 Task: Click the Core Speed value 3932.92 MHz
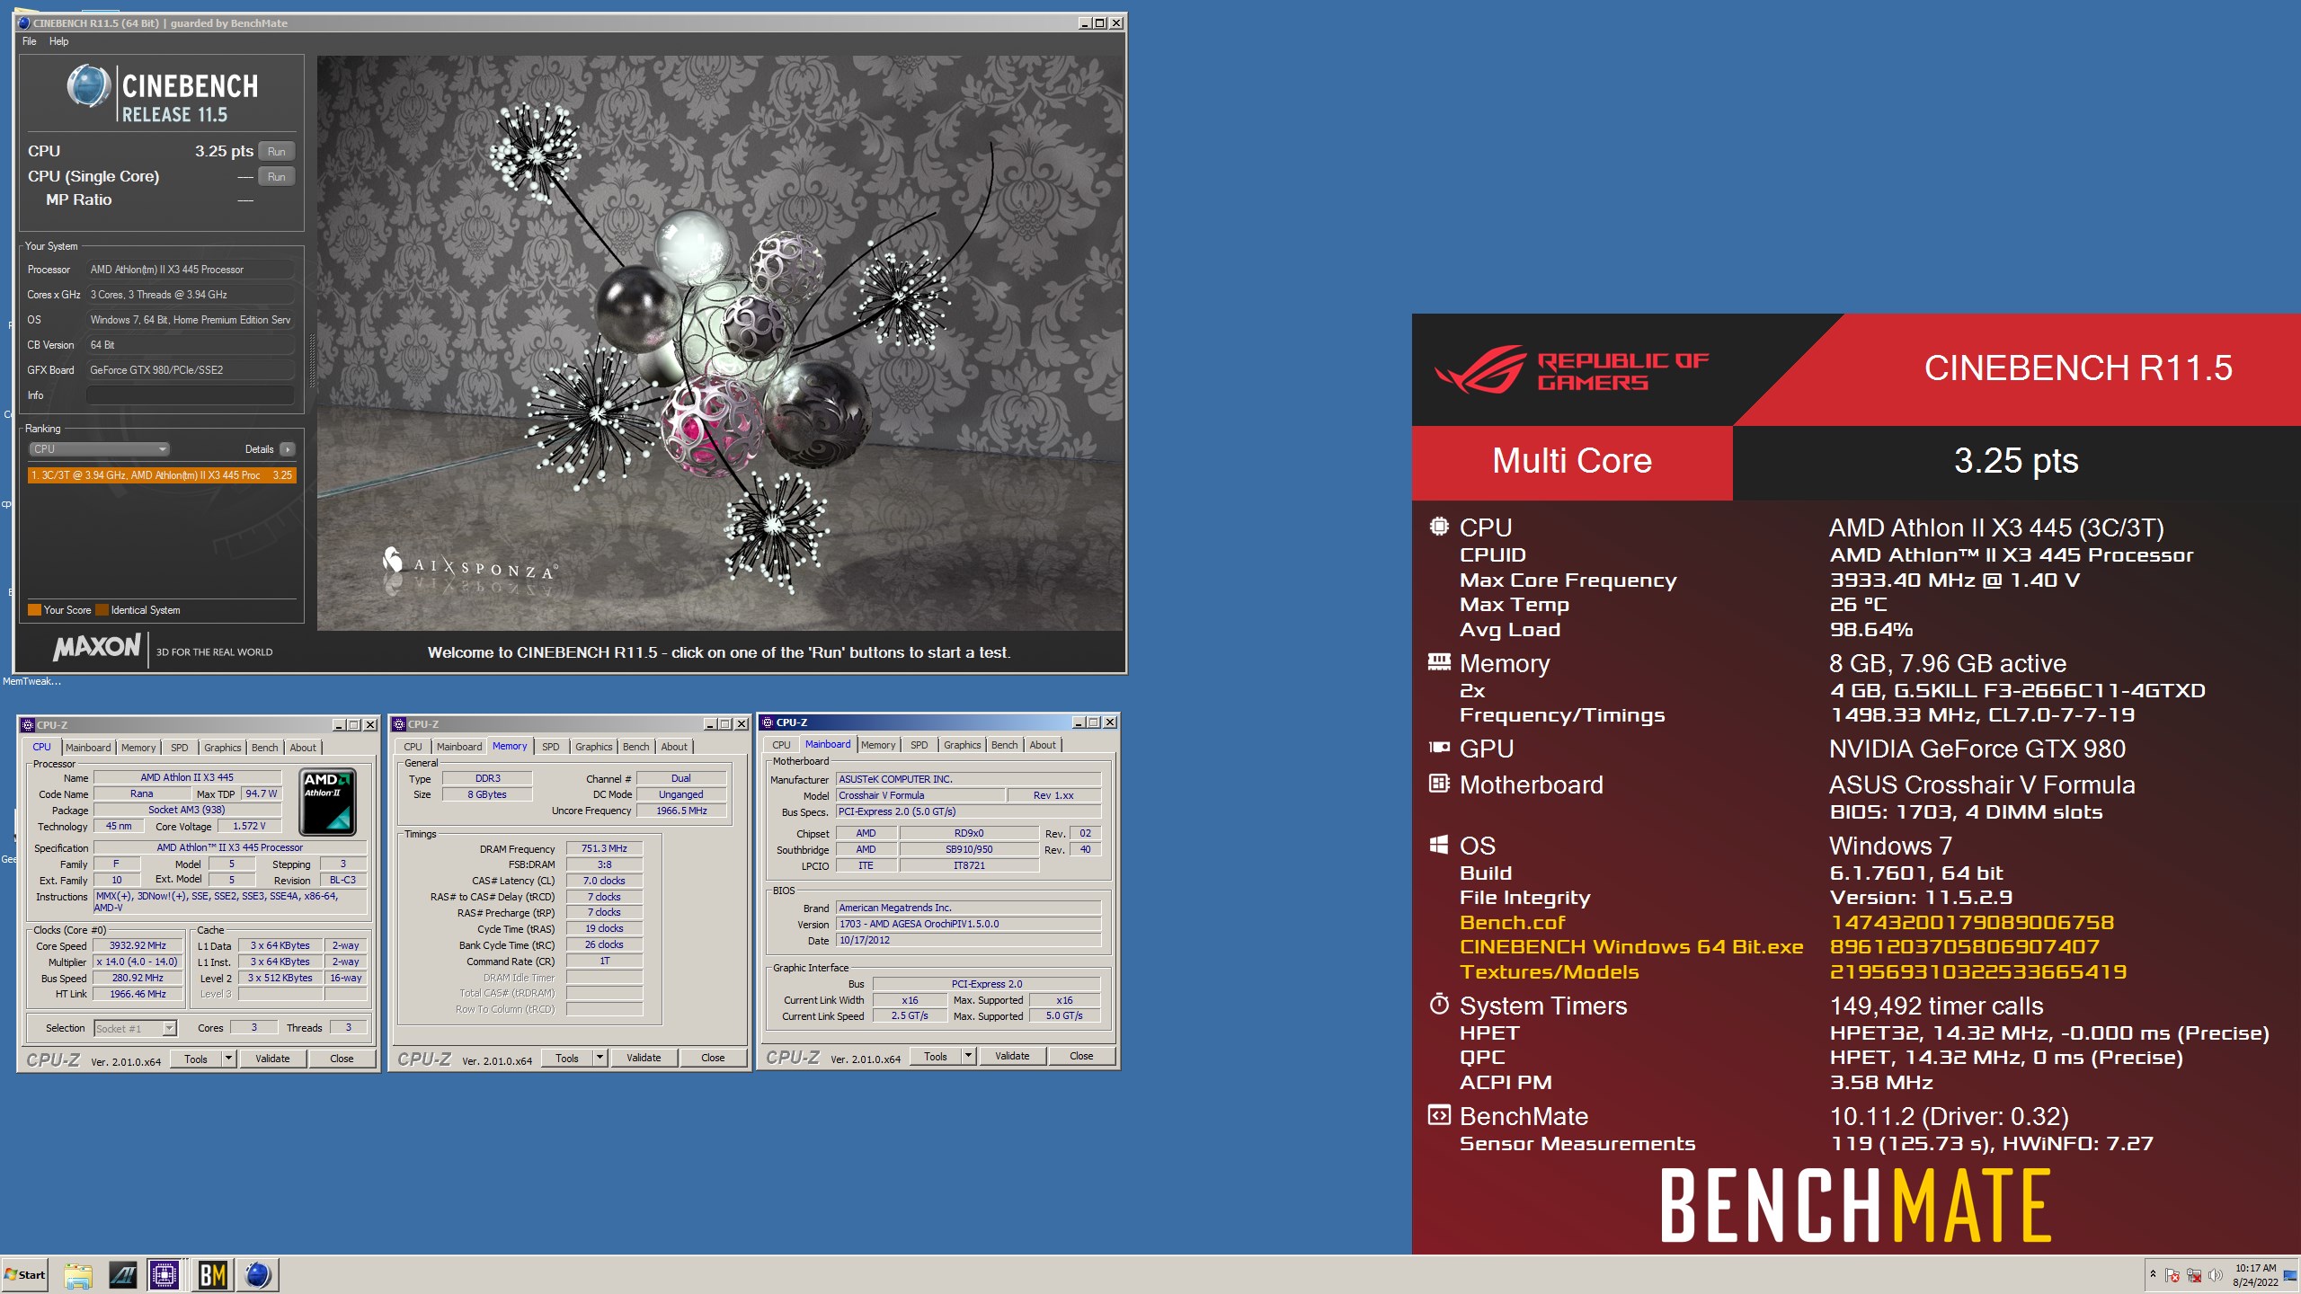[138, 946]
